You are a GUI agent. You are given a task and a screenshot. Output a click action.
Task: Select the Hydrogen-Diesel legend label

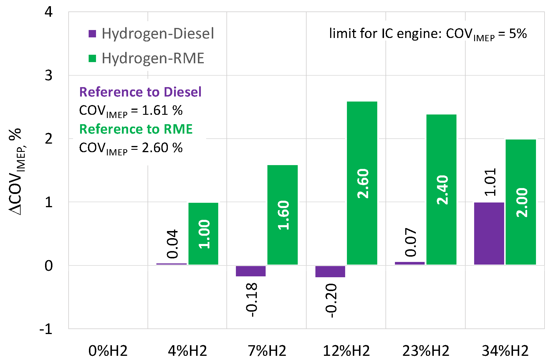pos(158,34)
